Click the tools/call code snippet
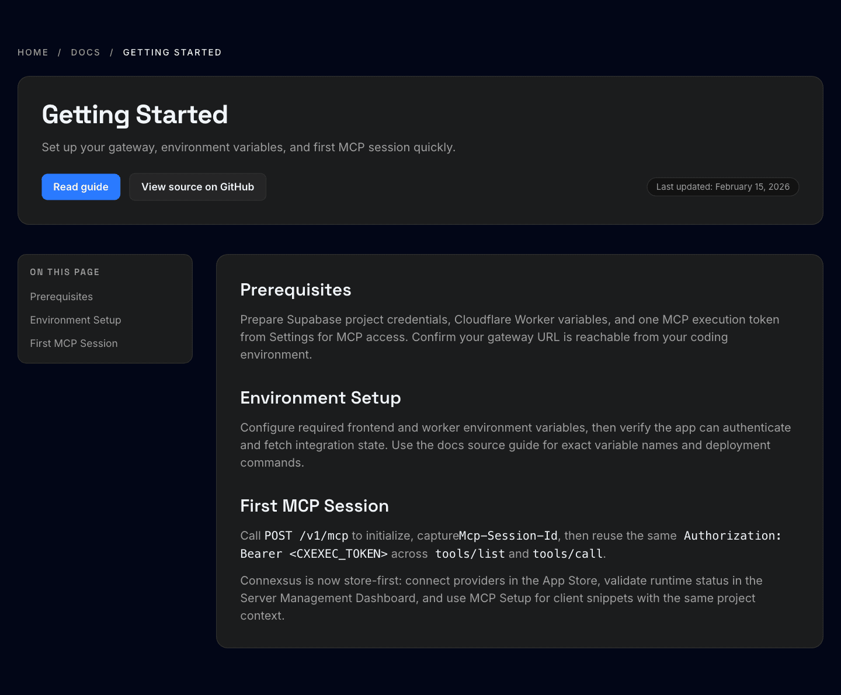This screenshot has height=695, width=841. 567,554
